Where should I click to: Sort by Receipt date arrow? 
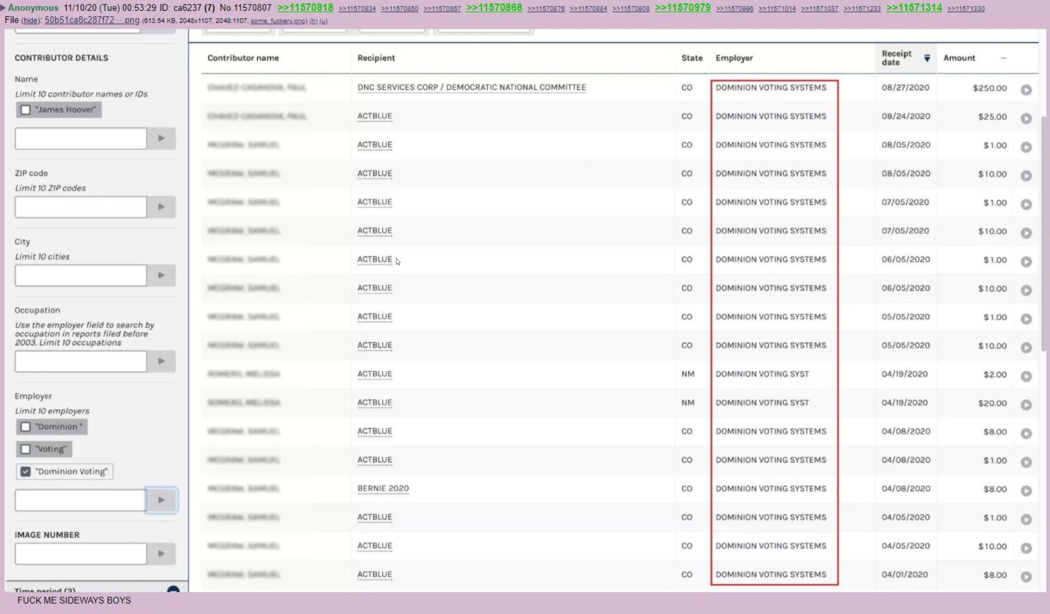[927, 58]
